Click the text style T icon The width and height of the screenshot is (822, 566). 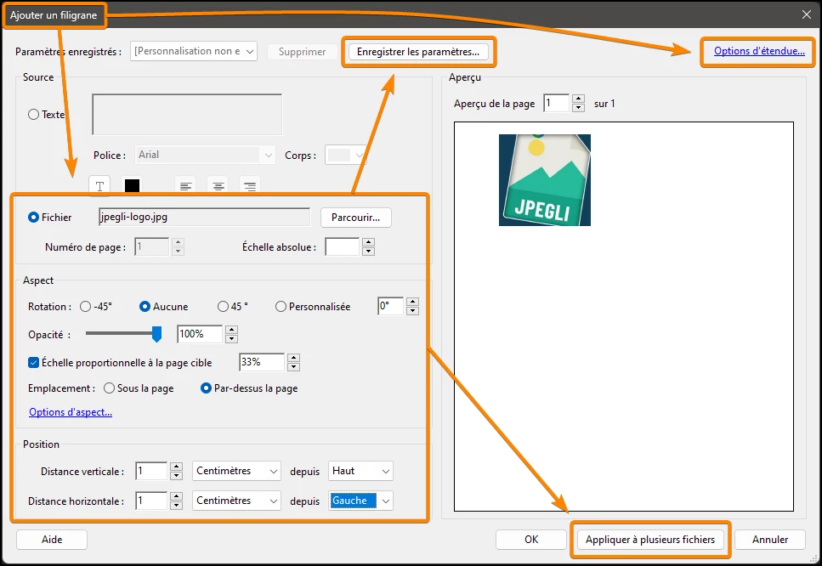pos(99,185)
